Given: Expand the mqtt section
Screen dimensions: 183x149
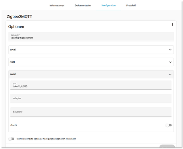Looking at the screenshot, I should pyautogui.click(x=91, y=62).
